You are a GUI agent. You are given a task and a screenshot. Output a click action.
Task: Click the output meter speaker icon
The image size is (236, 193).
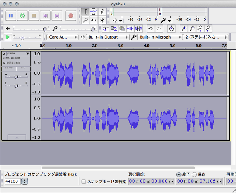pos(114,20)
